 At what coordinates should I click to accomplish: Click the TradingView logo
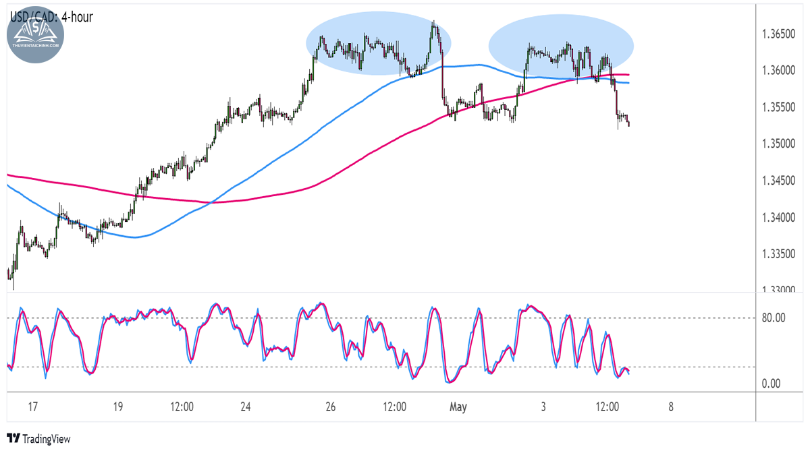[x=38, y=439]
